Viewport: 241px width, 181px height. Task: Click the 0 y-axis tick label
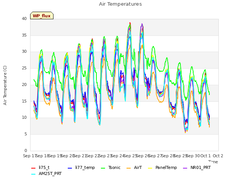tap(26, 150)
